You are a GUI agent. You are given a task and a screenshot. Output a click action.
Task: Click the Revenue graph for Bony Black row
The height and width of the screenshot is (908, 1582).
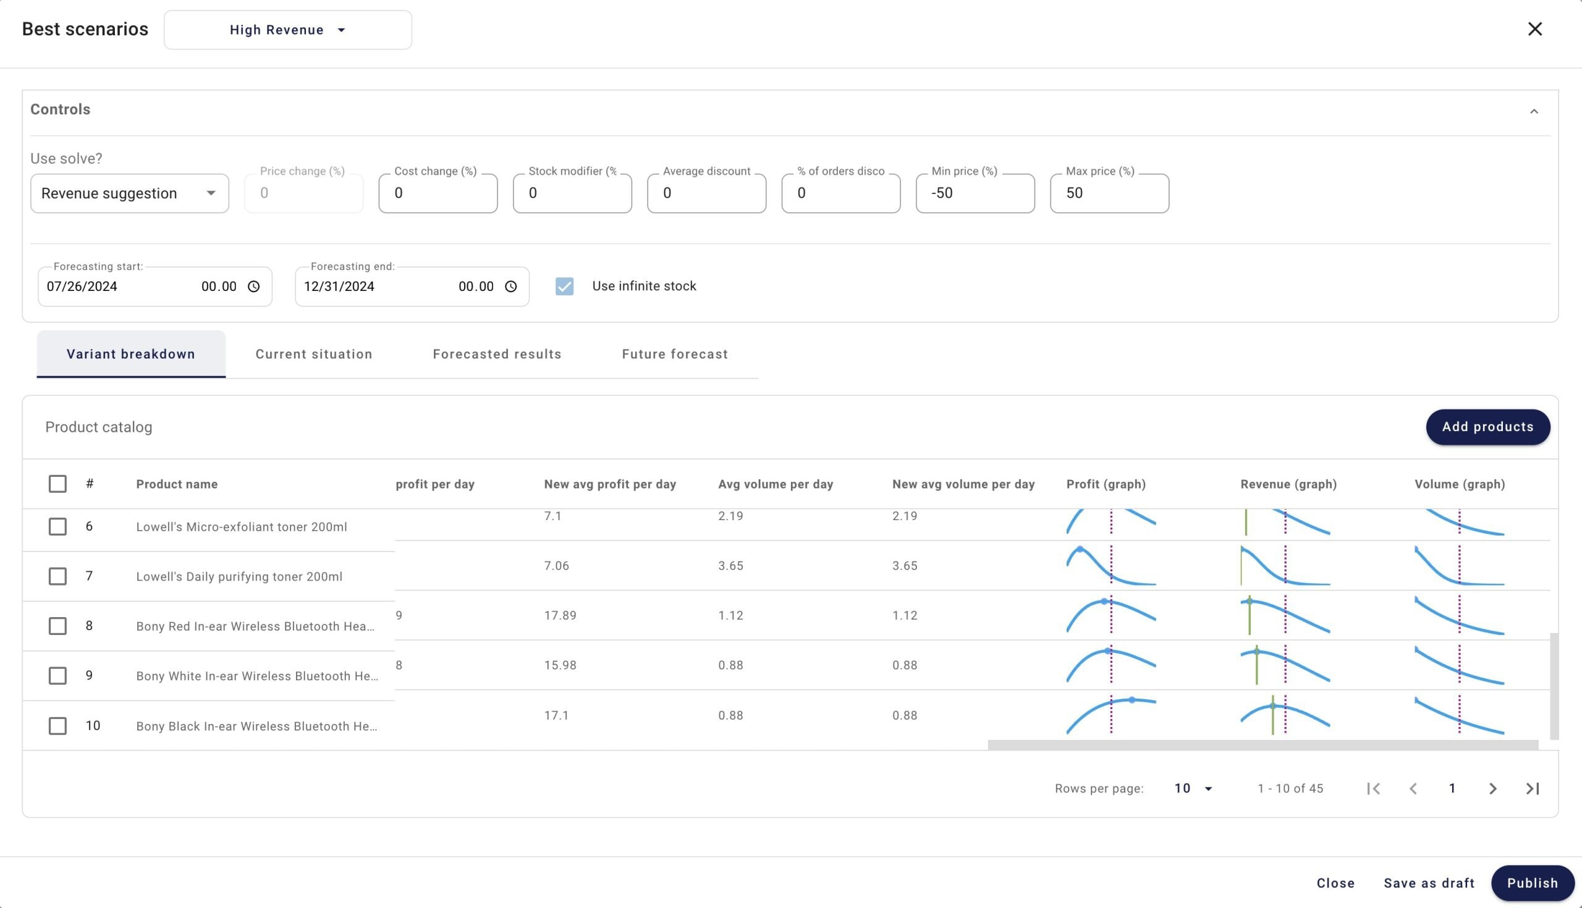pos(1285,715)
